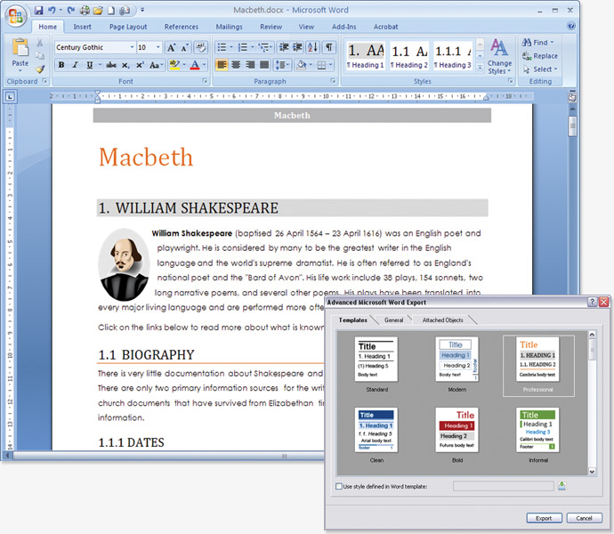Open the Page Layout tab
This screenshot has height=534, width=614.
click(128, 27)
